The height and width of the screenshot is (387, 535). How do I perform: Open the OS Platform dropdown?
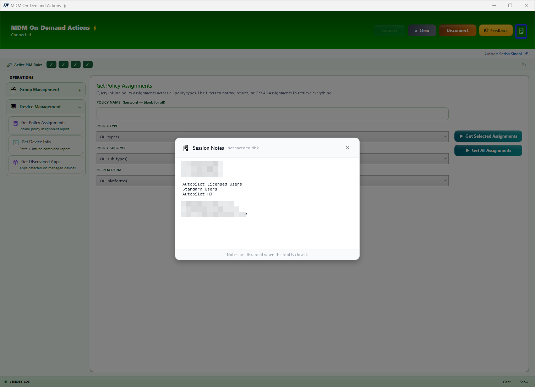coord(445,181)
